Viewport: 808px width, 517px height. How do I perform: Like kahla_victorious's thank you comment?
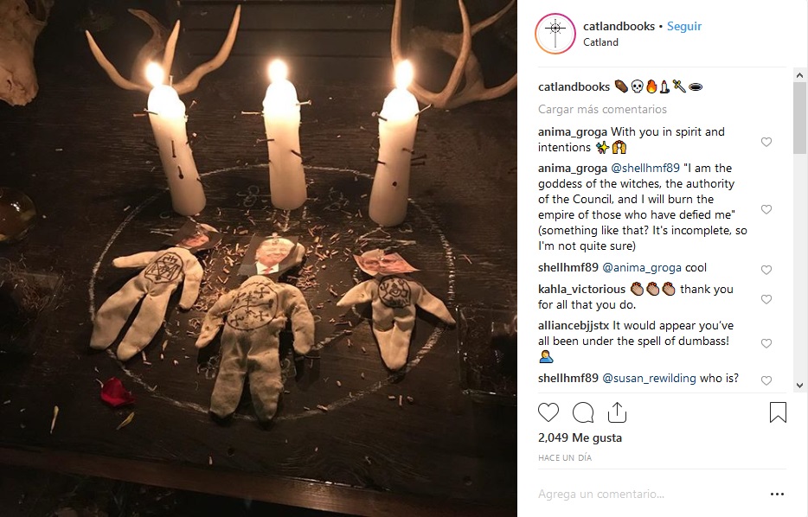tap(766, 299)
